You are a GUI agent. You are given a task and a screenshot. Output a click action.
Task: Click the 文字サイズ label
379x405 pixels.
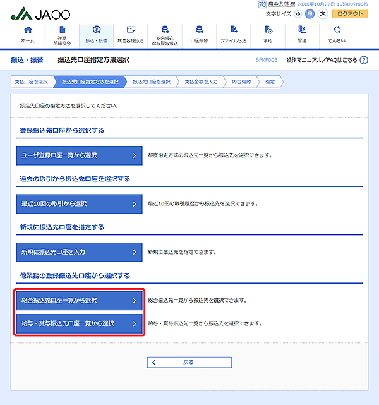(x=279, y=14)
